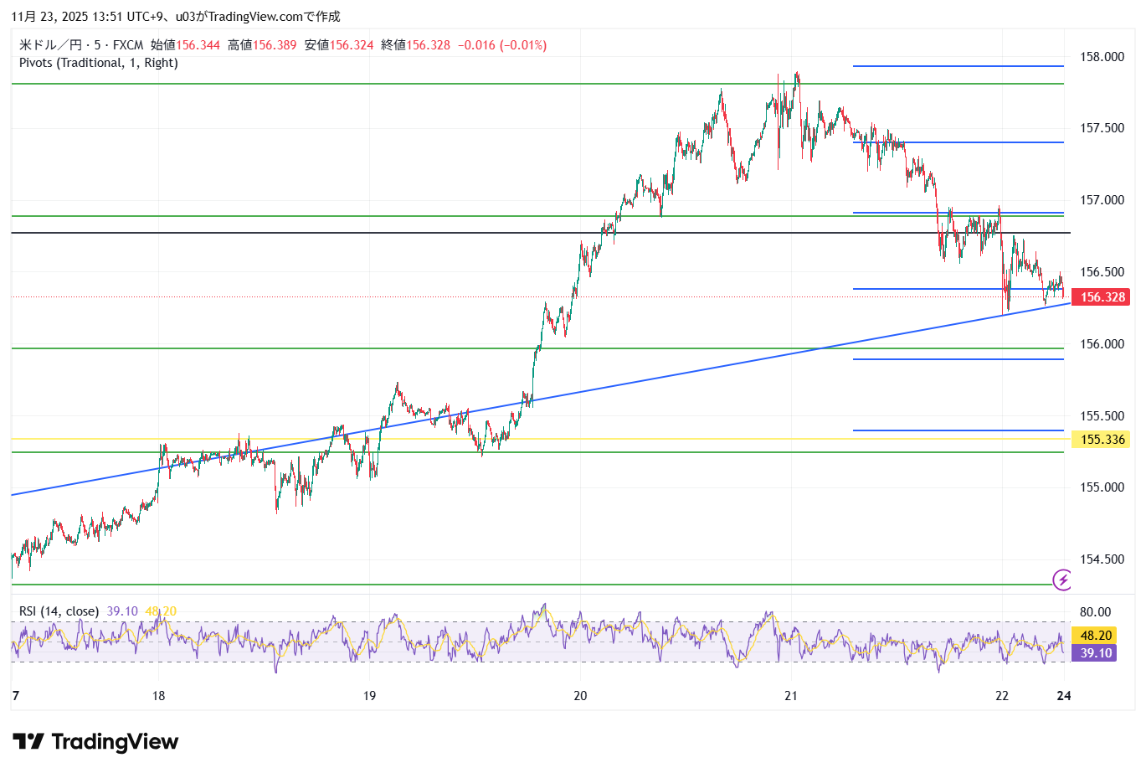Click the purple lightning bolt icon
Screen dimensions: 1146x773
(x=1062, y=579)
